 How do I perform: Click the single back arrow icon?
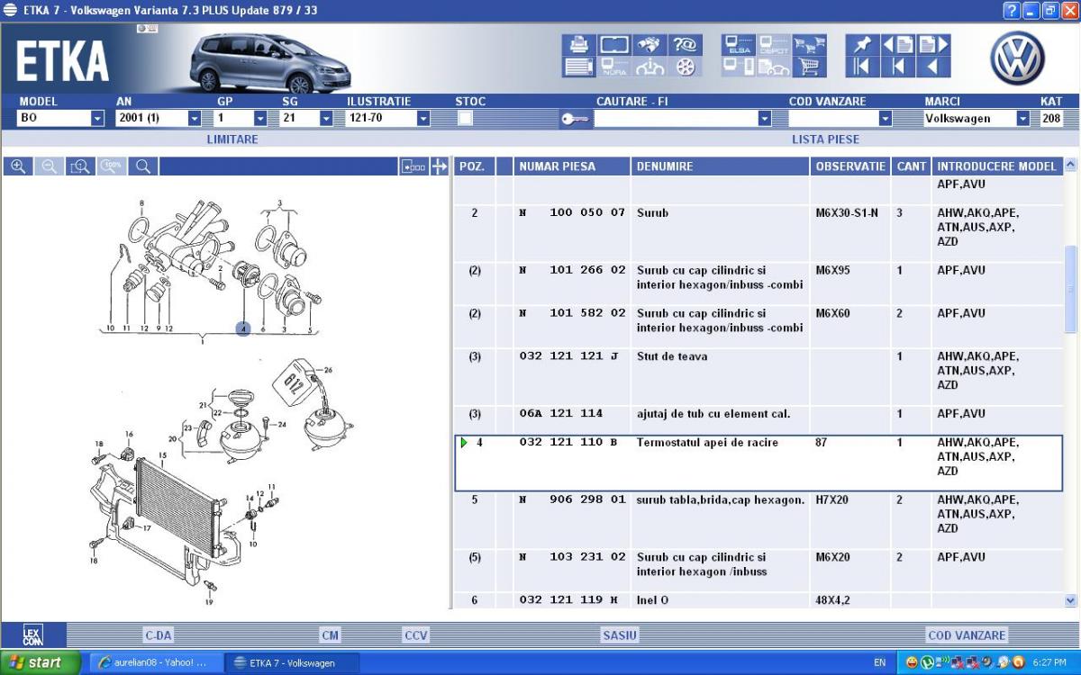click(933, 67)
